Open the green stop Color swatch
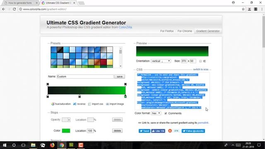 pos(66,131)
